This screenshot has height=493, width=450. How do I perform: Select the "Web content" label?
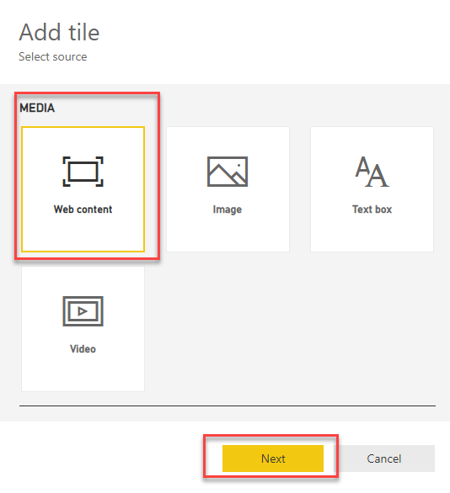coord(83,209)
